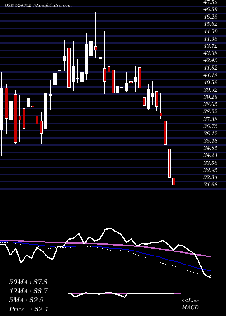
Task: Select the 41.18 price axis label
Action: pos(211,75)
